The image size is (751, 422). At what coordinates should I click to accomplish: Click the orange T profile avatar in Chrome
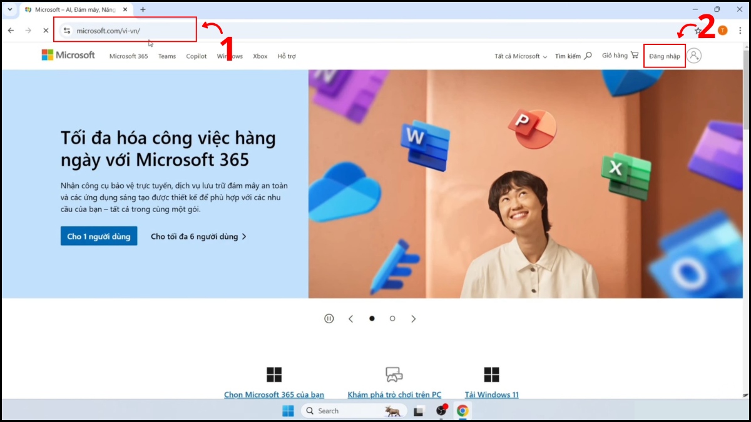point(722,30)
